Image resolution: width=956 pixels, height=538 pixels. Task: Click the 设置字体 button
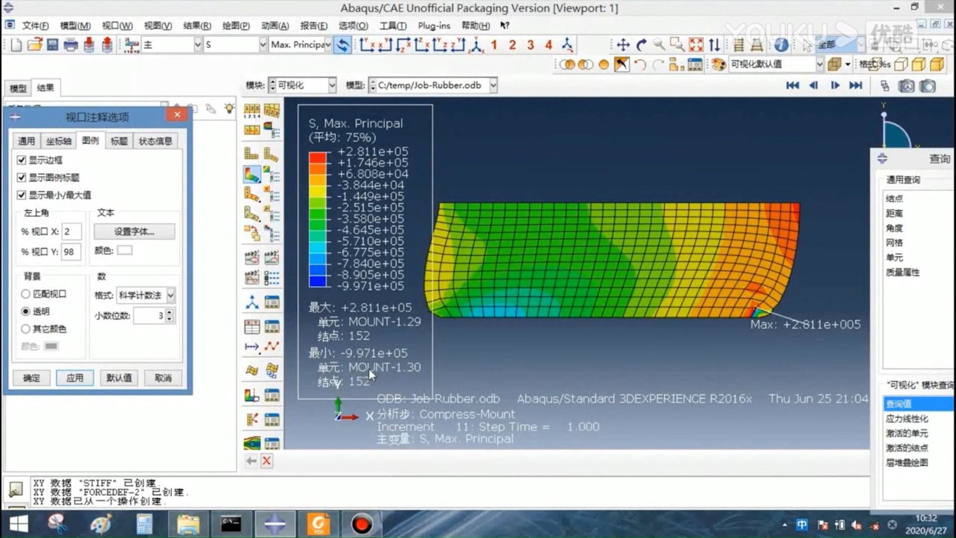tap(134, 232)
